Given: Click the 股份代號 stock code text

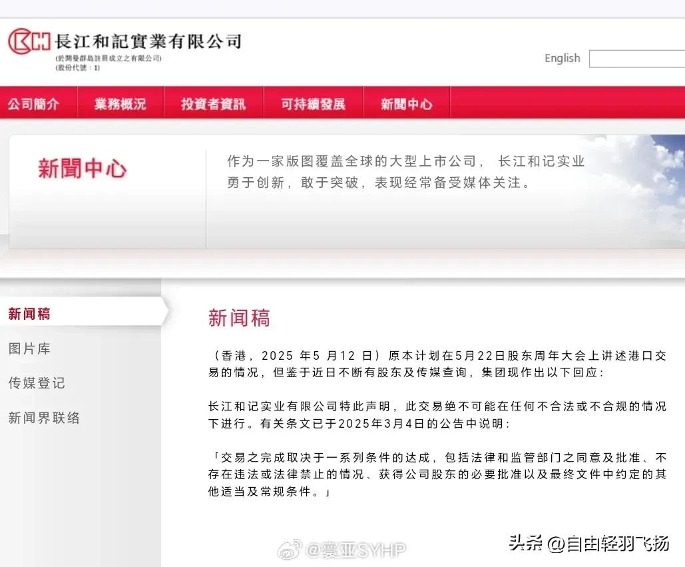Looking at the screenshot, I should (78, 68).
